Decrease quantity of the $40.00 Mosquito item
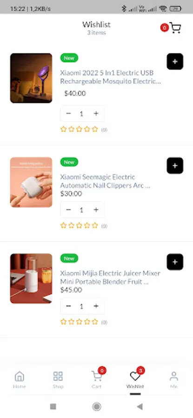The image size is (193, 418). click(68, 114)
